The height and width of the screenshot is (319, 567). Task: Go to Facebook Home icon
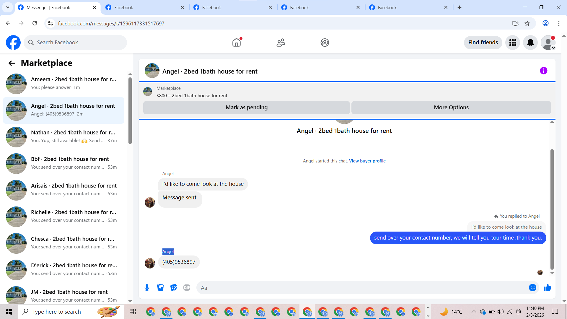237,43
